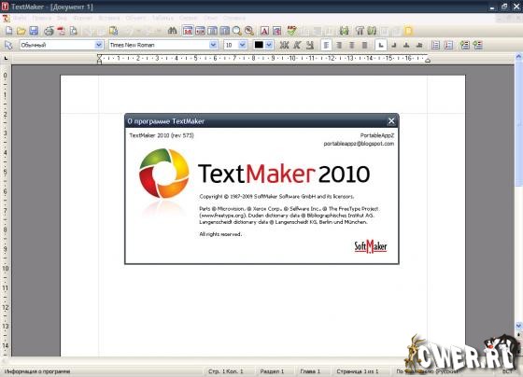Click the Стр. 1 Кол. 1 status bar entry

(226, 371)
